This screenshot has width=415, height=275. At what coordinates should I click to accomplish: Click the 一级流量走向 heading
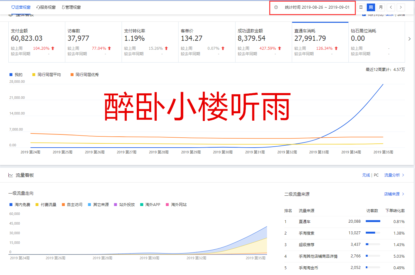tap(21, 193)
